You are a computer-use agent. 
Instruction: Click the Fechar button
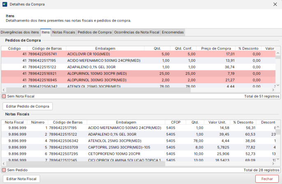click(267, 179)
